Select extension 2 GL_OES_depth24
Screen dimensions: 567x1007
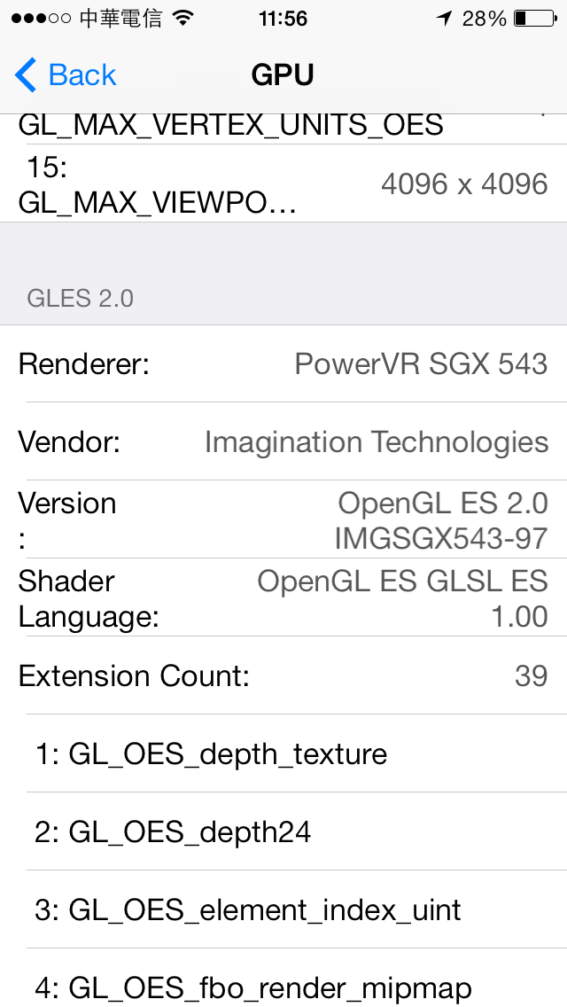(x=283, y=831)
